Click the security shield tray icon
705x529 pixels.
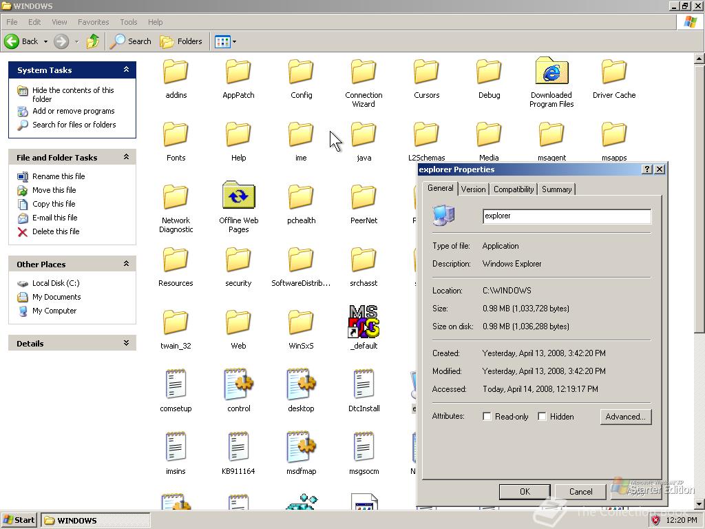pyautogui.click(x=656, y=521)
